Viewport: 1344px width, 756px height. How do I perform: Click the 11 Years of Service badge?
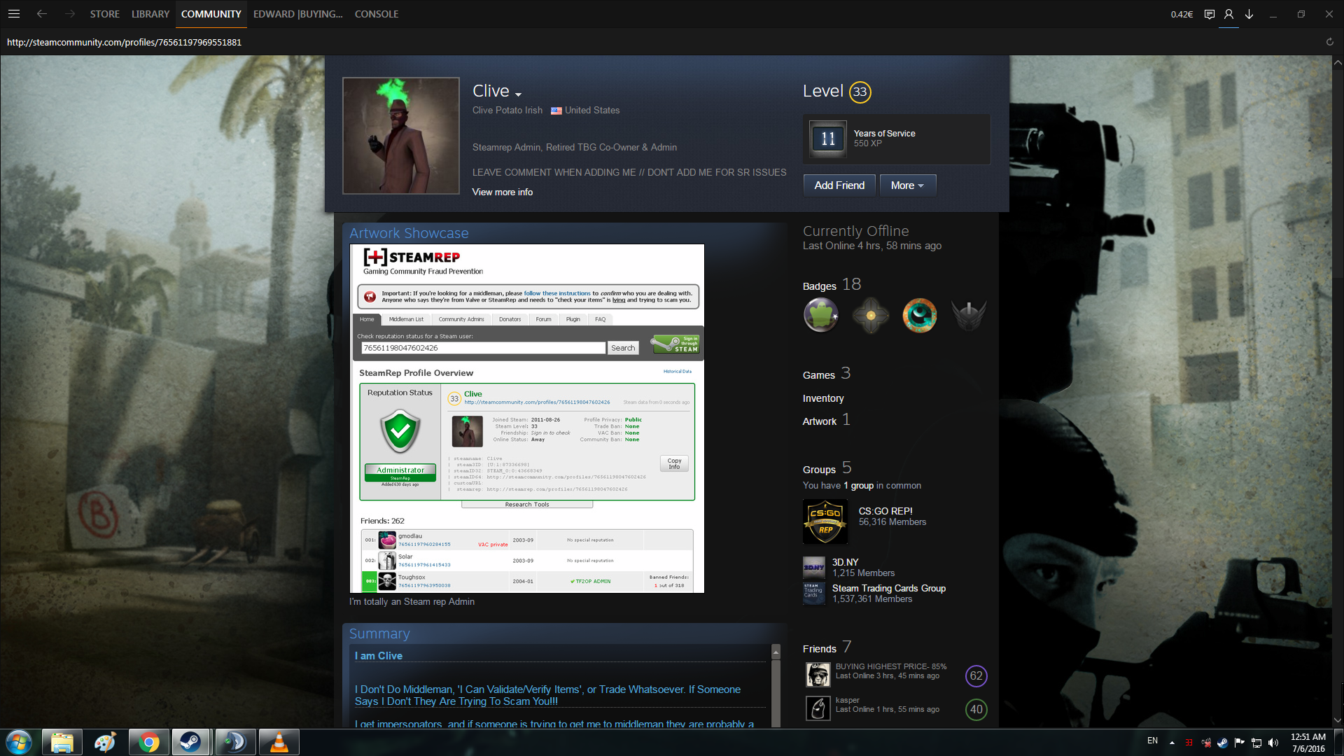click(828, 139)
